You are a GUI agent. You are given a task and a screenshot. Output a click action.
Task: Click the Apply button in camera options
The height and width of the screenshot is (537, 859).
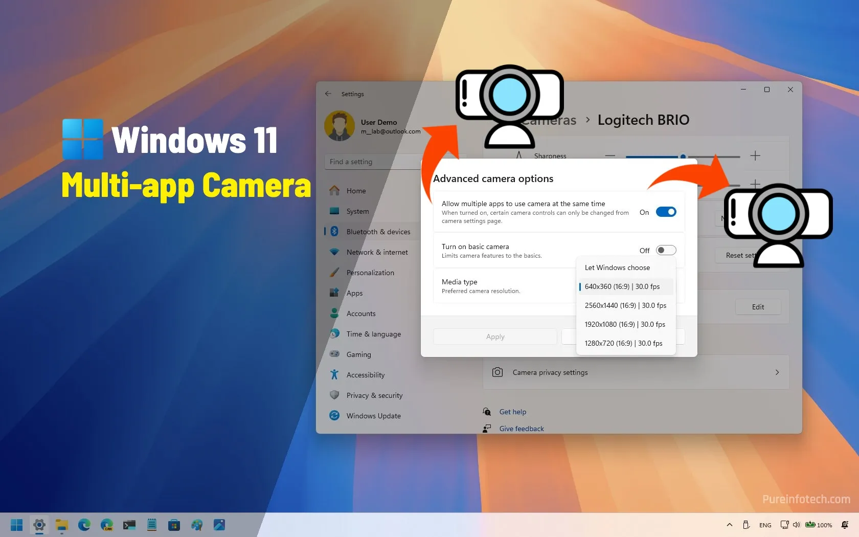click(x=495, y=337)
